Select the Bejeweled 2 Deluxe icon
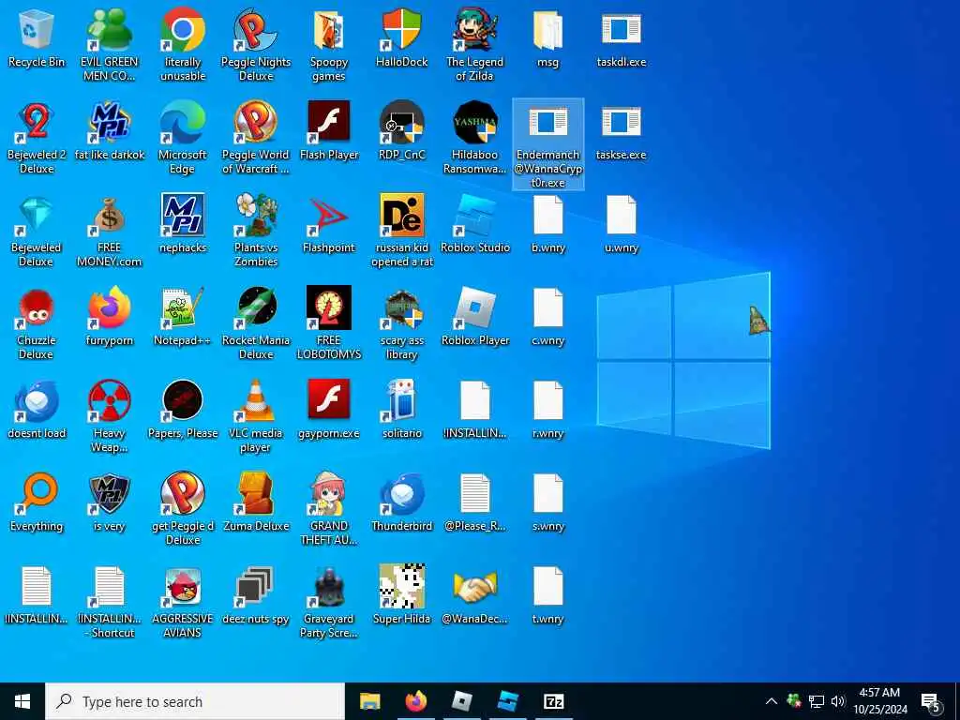This screenshot has width=960, height=720. point(37,123)
